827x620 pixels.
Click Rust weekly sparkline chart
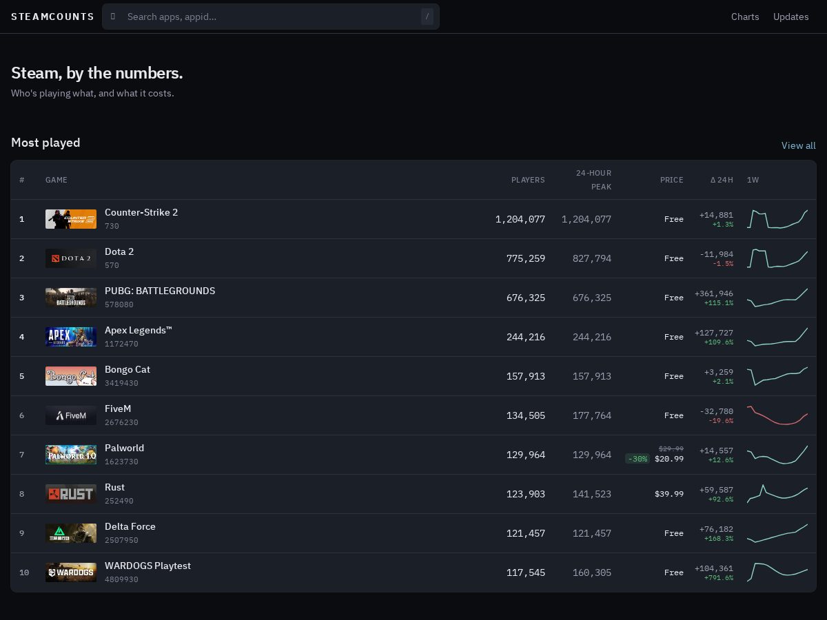click(x=777, y=494)
